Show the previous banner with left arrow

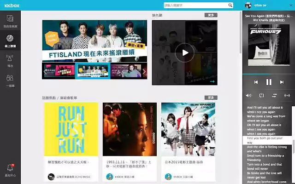pos(45,72)
